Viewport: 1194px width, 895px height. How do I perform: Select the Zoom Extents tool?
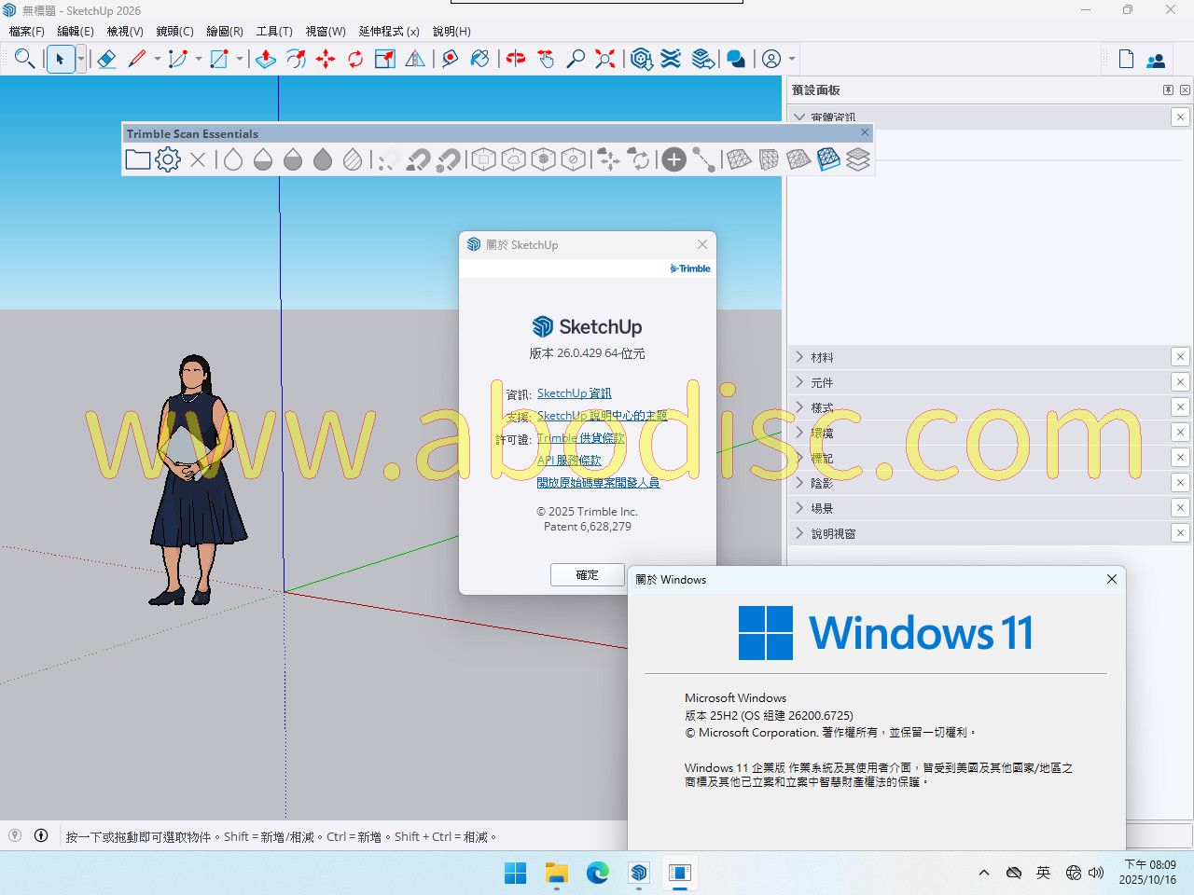(605, 60)
